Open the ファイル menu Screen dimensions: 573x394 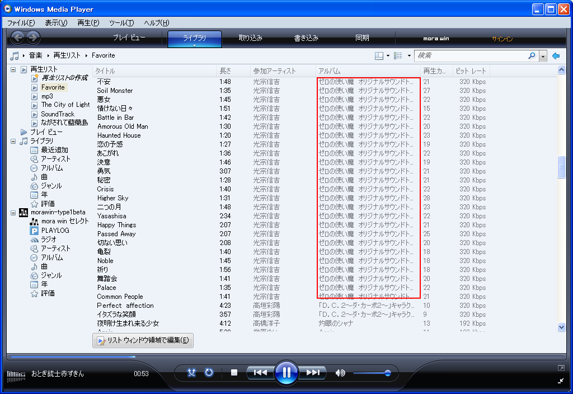[x=21, y=22]
